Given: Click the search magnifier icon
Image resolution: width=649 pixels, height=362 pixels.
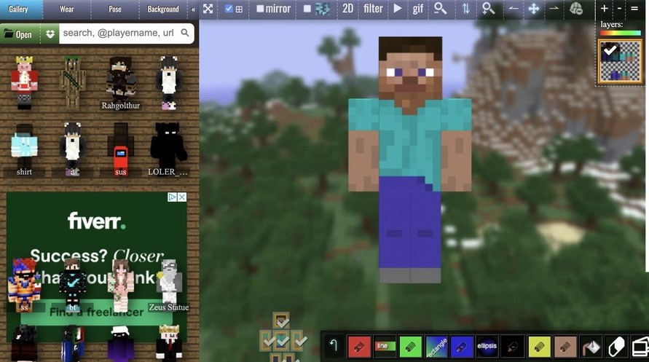Looking at the screenshot, I should tap(185, 33).
